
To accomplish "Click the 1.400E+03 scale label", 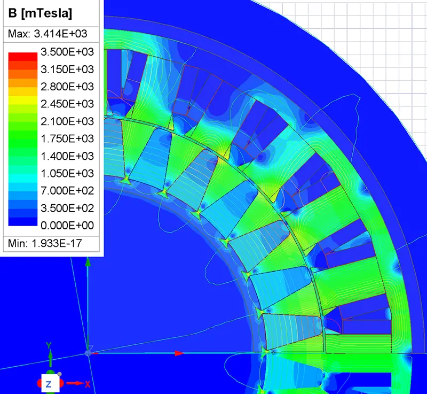I will click(x=67, y=156).
